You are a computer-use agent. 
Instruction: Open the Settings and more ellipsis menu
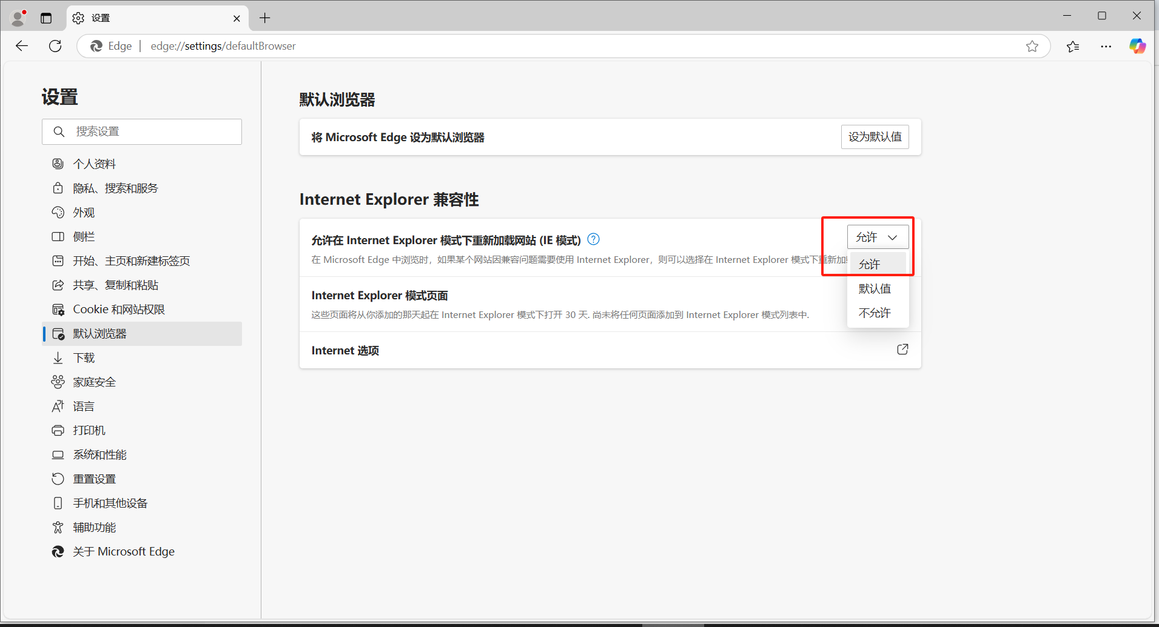1106,46
